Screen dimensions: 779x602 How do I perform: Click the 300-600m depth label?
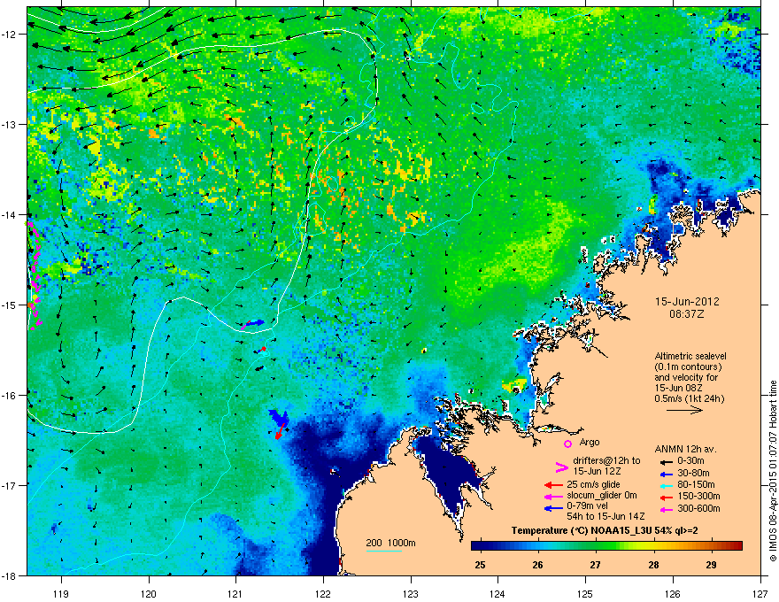click(x=698, y=509)
